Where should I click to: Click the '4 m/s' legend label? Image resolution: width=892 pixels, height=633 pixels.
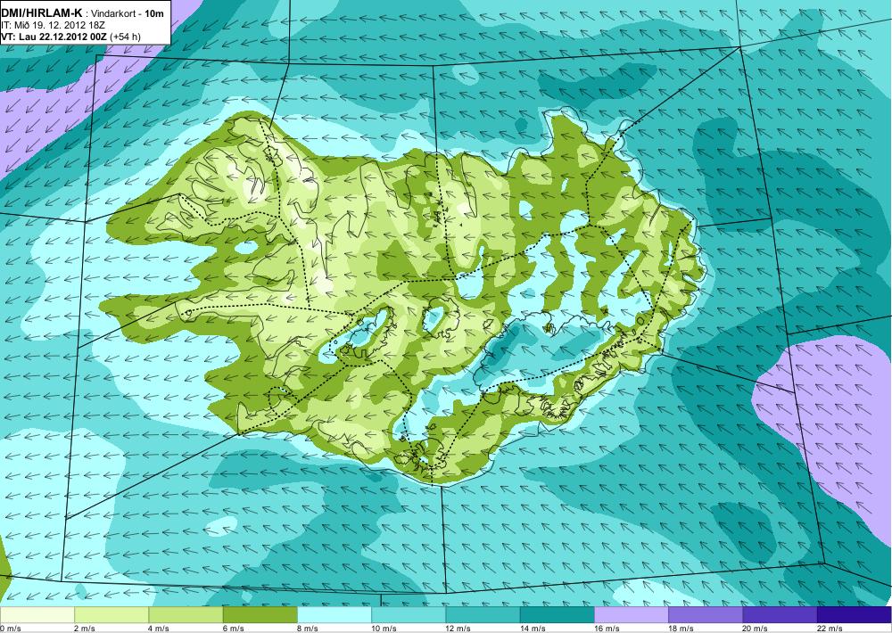point(160,629)
